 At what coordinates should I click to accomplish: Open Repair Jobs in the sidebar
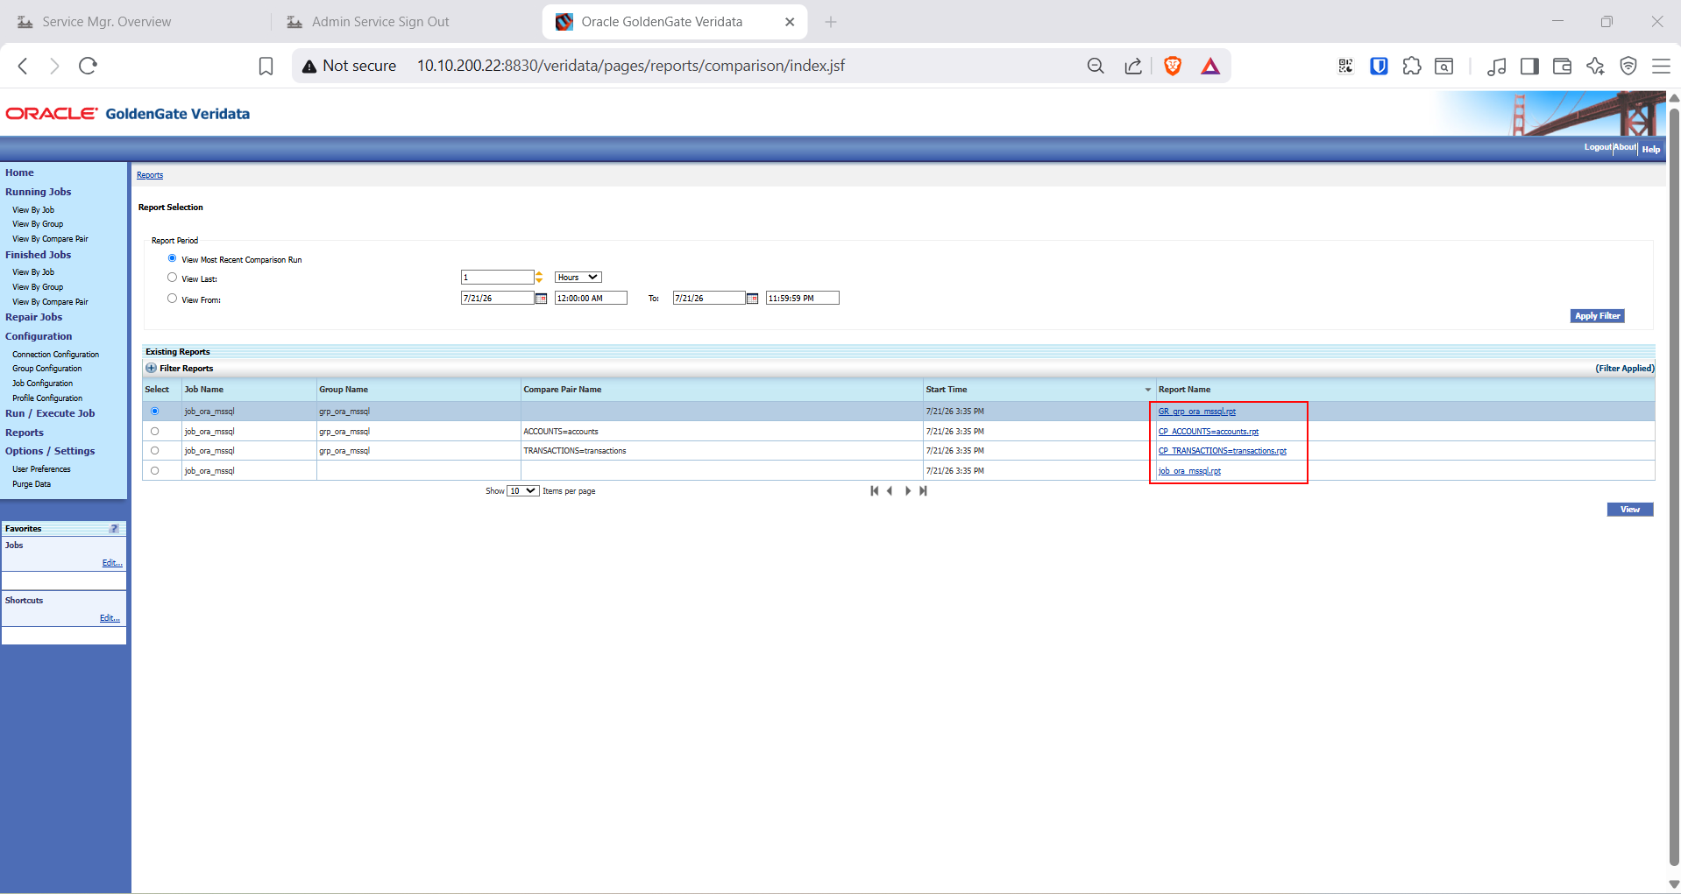pyautogui.click(x=34, y=318)
